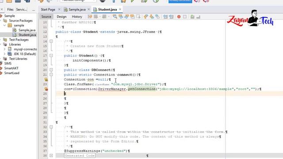
Task: Click the hint lightbulb on line 22
Action: point(46,79)
